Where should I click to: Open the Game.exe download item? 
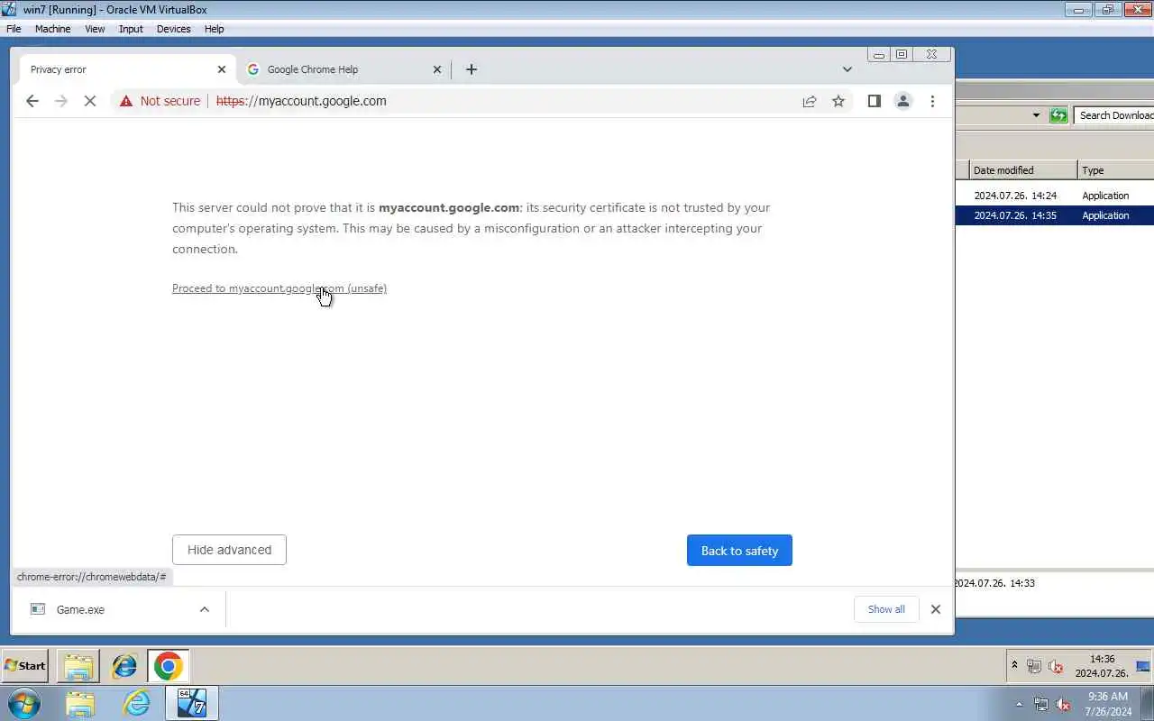click(x=108, y=609)
